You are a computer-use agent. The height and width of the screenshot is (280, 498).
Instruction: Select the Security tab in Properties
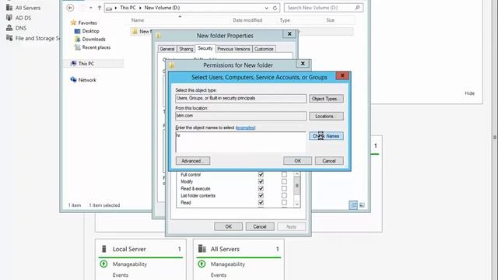(x=205, y=48)
